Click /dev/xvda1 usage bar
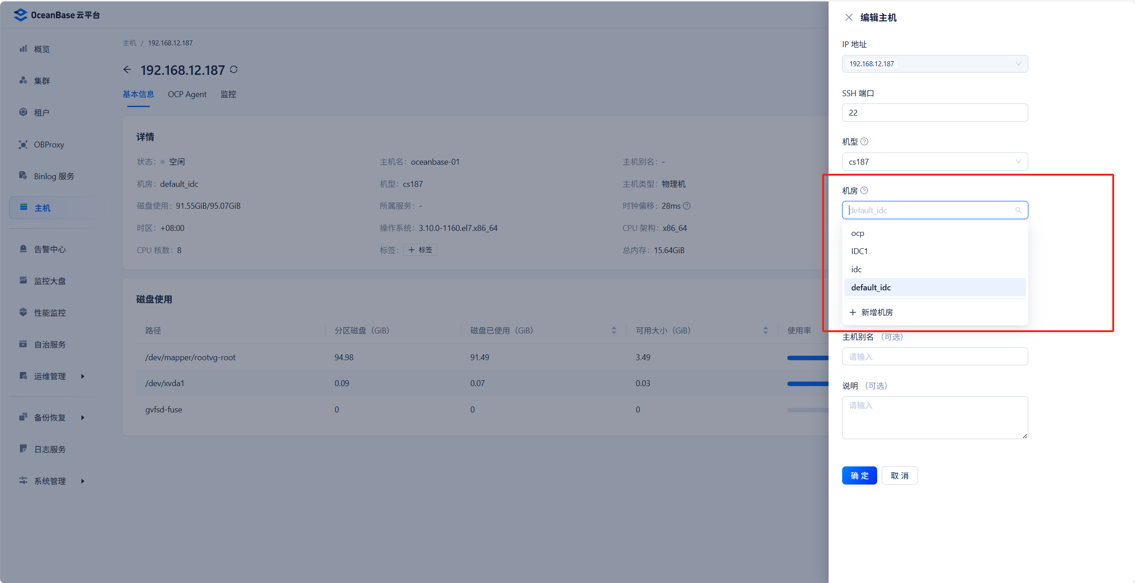This screenshot has width=1135, height=583. (x=808, y=384)
